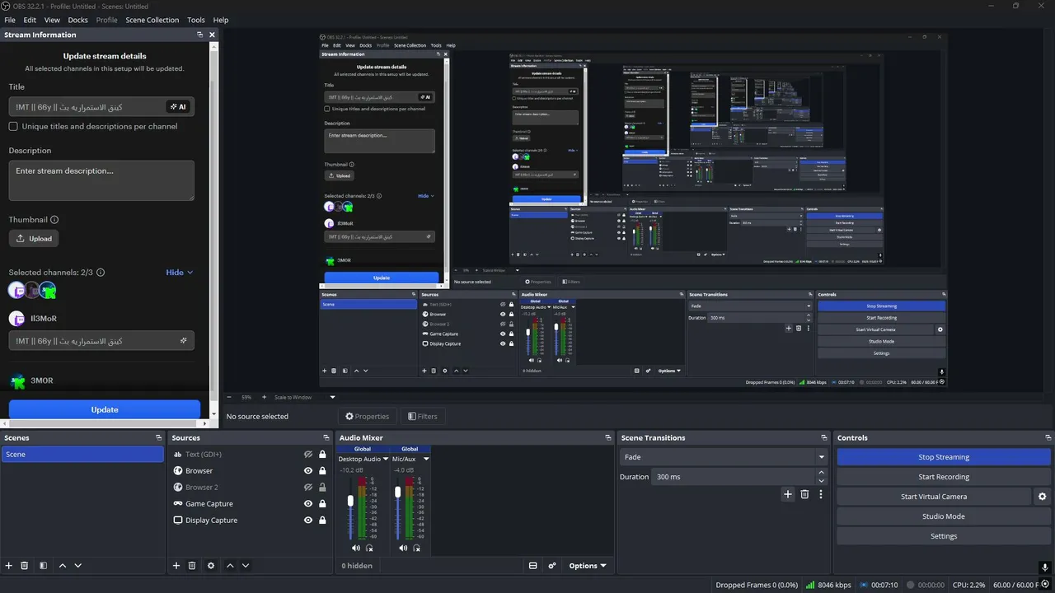1055x593 pixels.
Task: Open the Scene Collection menu
Action: (x=152, y=20)
